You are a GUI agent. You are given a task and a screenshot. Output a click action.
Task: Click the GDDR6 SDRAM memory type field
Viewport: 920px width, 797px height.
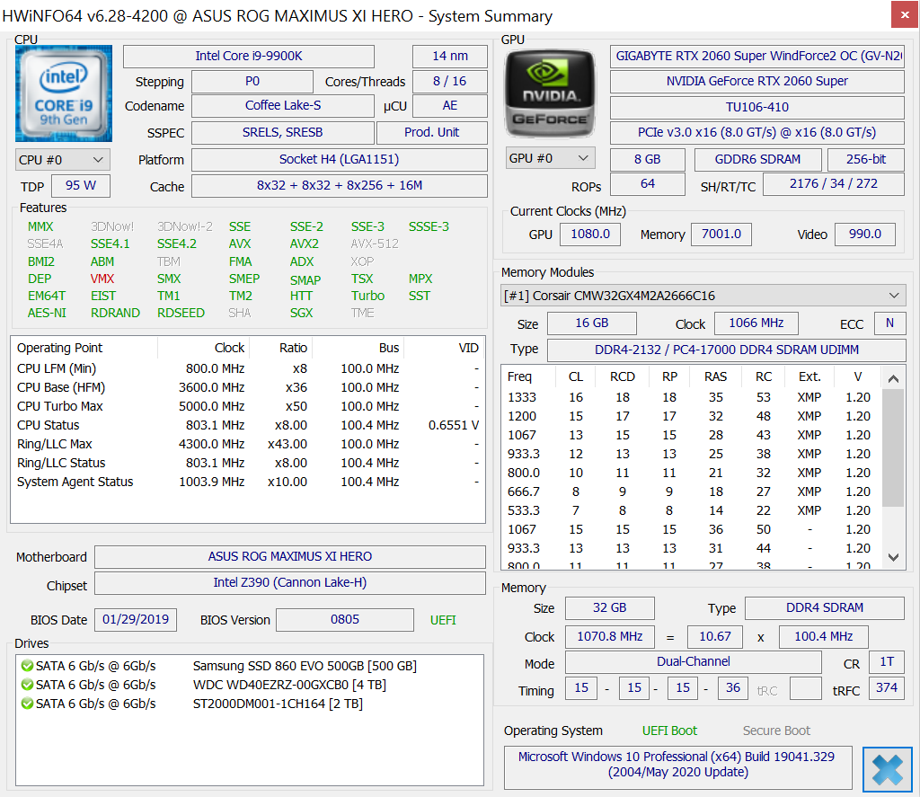click(x=757, y=160)
